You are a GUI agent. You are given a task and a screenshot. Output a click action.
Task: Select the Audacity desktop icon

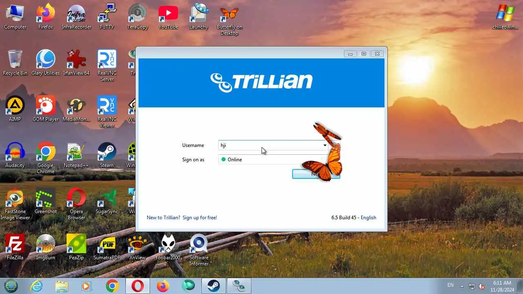tap(15, 155)
